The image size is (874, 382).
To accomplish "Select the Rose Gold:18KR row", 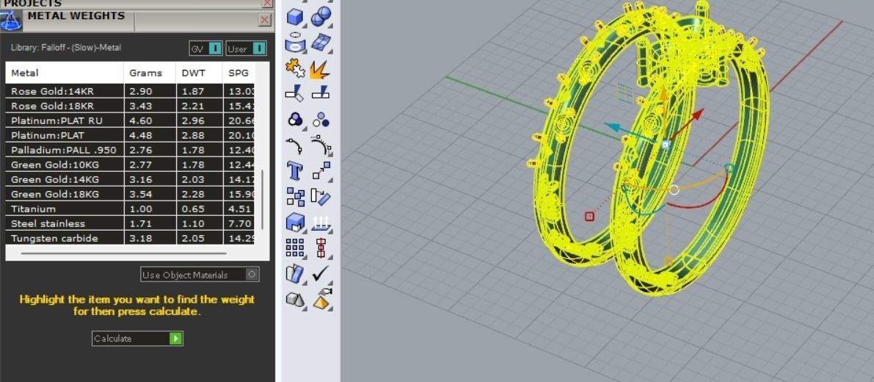I will (x=130, y=106).
